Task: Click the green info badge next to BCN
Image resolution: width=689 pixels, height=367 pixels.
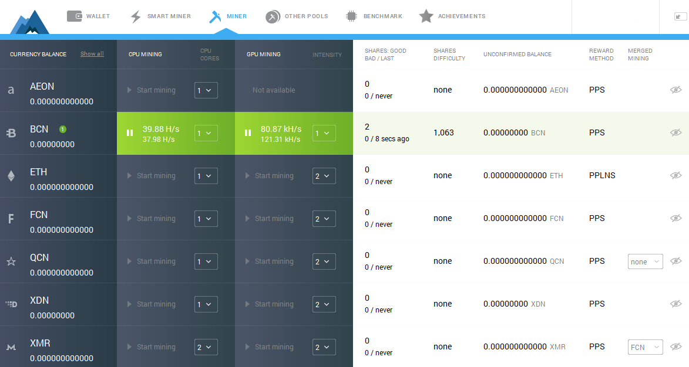Action: tap(62, 129)
